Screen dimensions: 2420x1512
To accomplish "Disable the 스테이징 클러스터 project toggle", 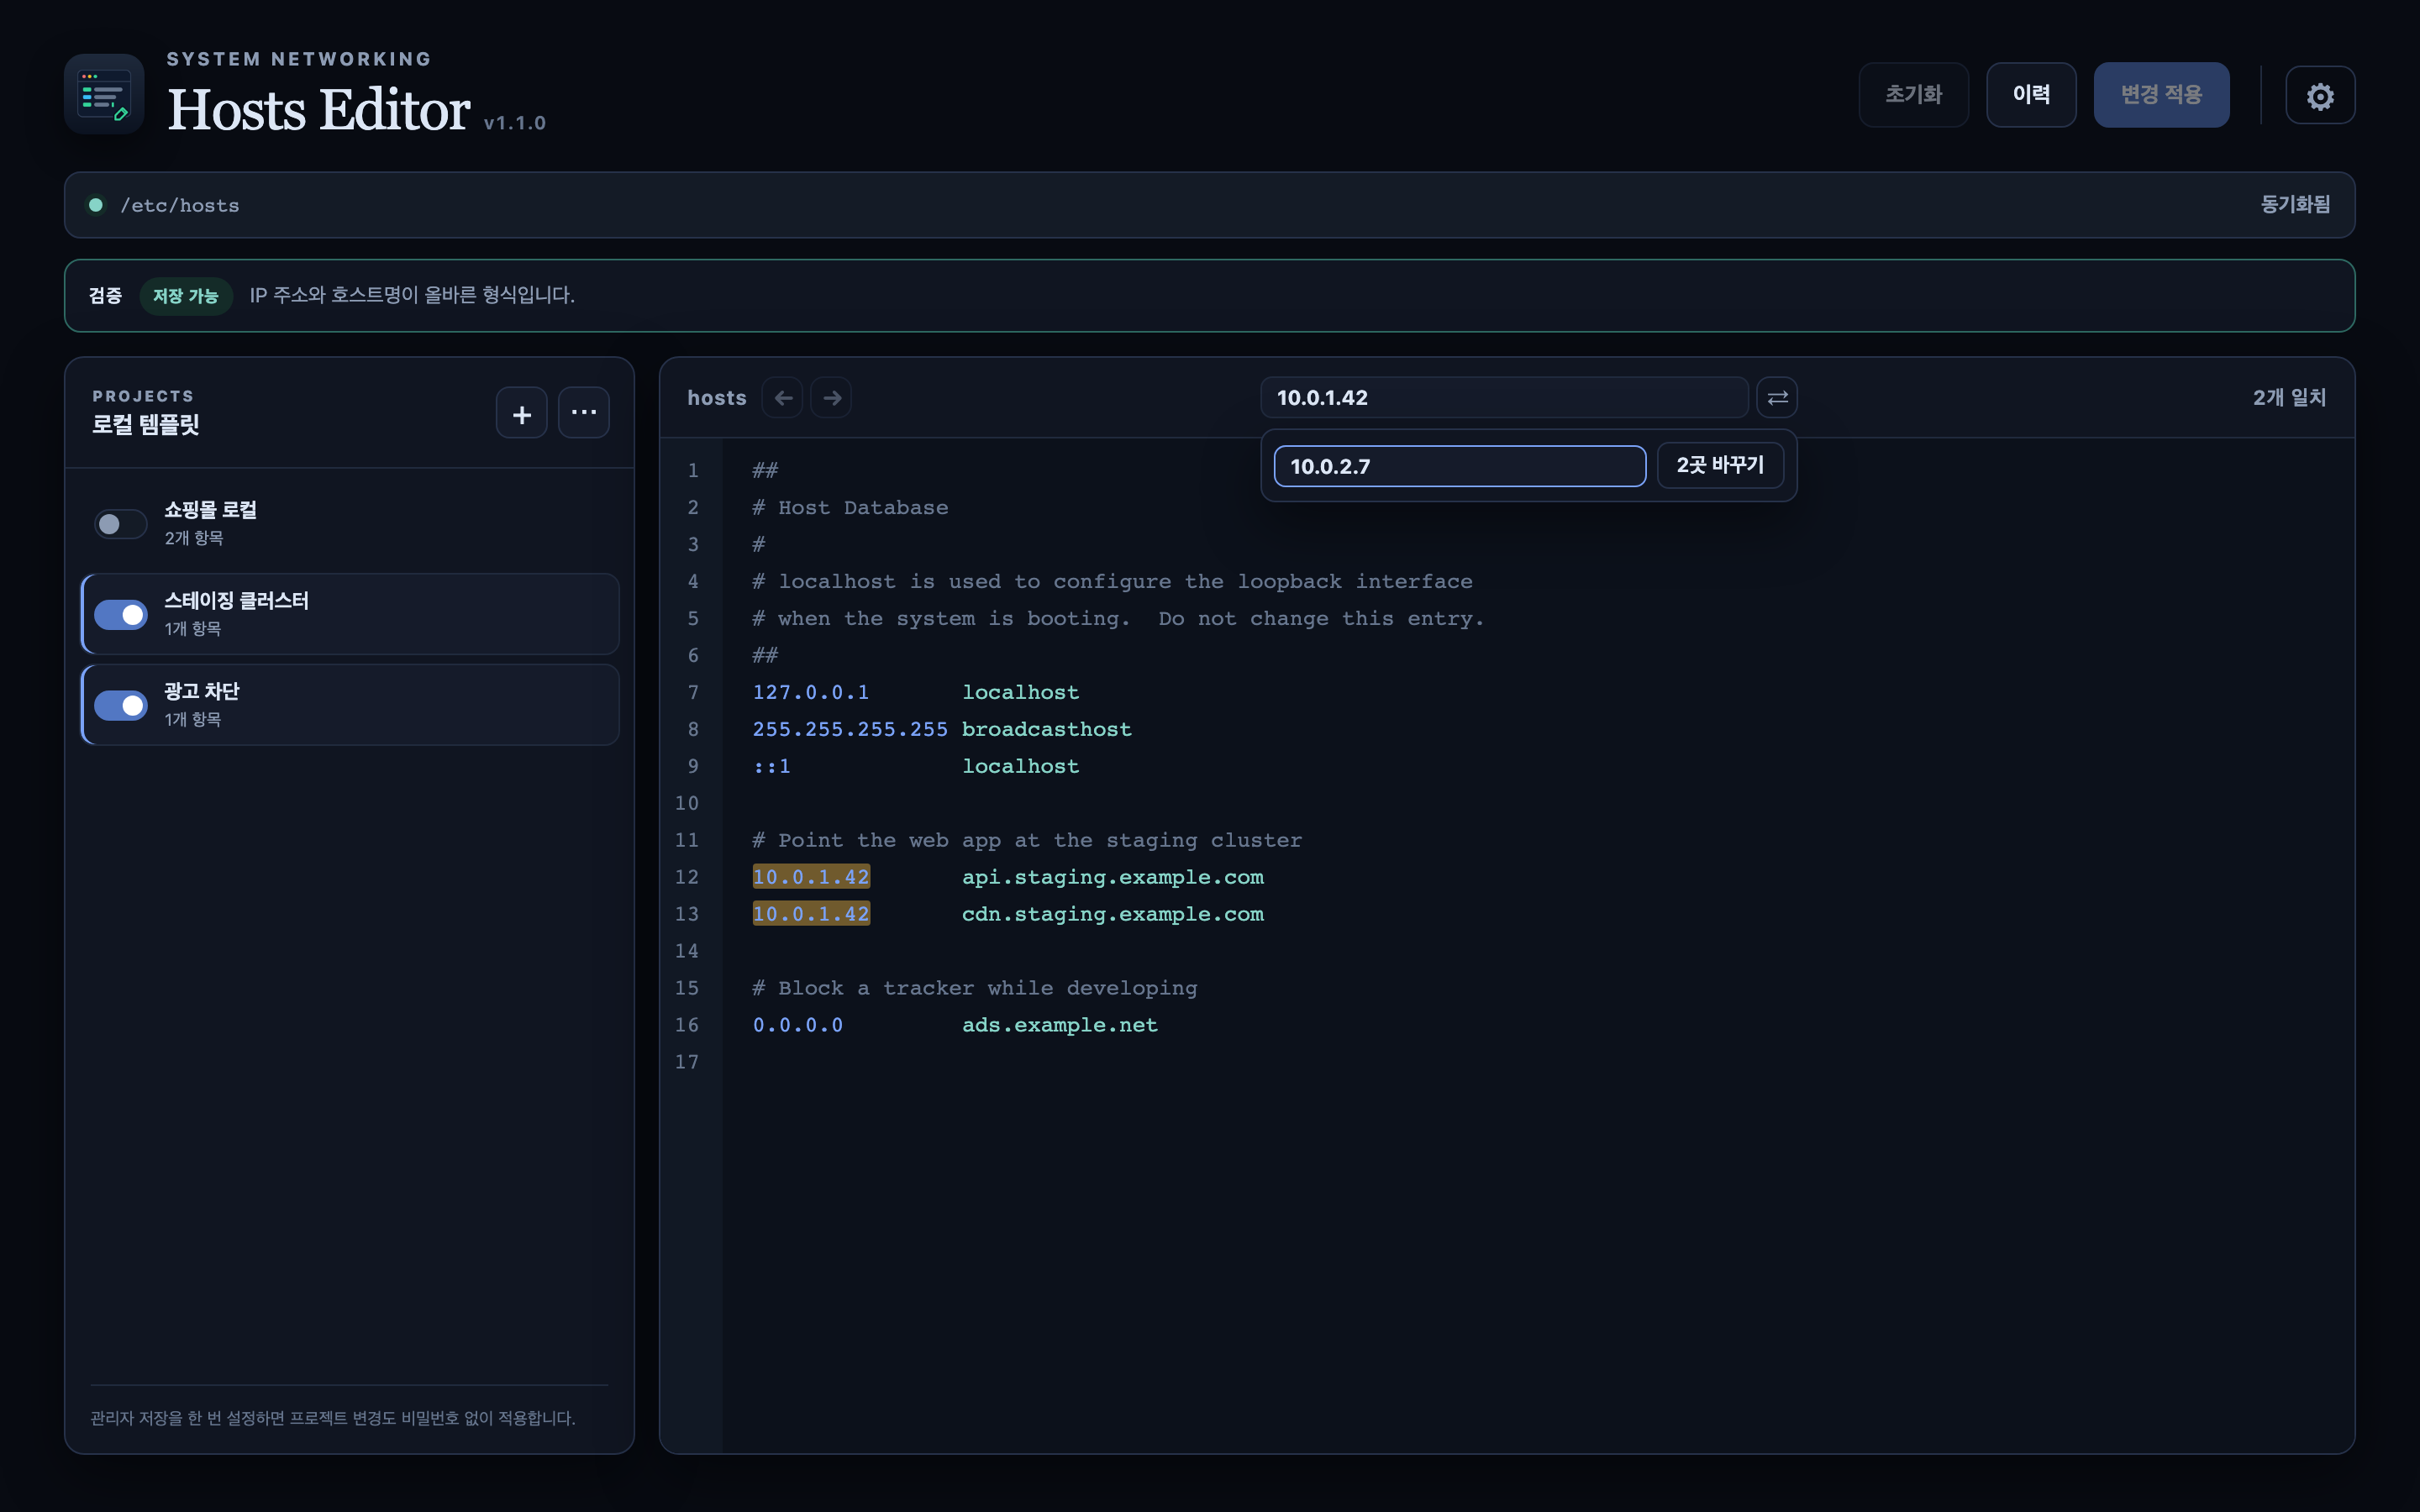I will coord(120,615).
